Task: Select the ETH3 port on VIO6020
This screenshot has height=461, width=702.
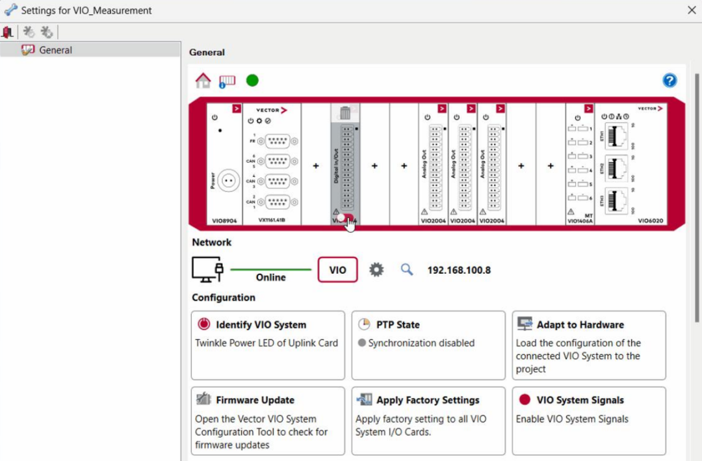Action: [x=616, y=200]
